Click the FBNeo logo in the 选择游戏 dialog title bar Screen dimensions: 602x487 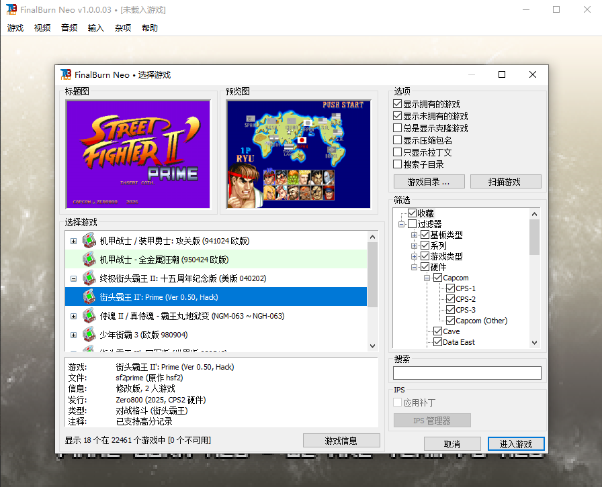[x=68, y=74]
